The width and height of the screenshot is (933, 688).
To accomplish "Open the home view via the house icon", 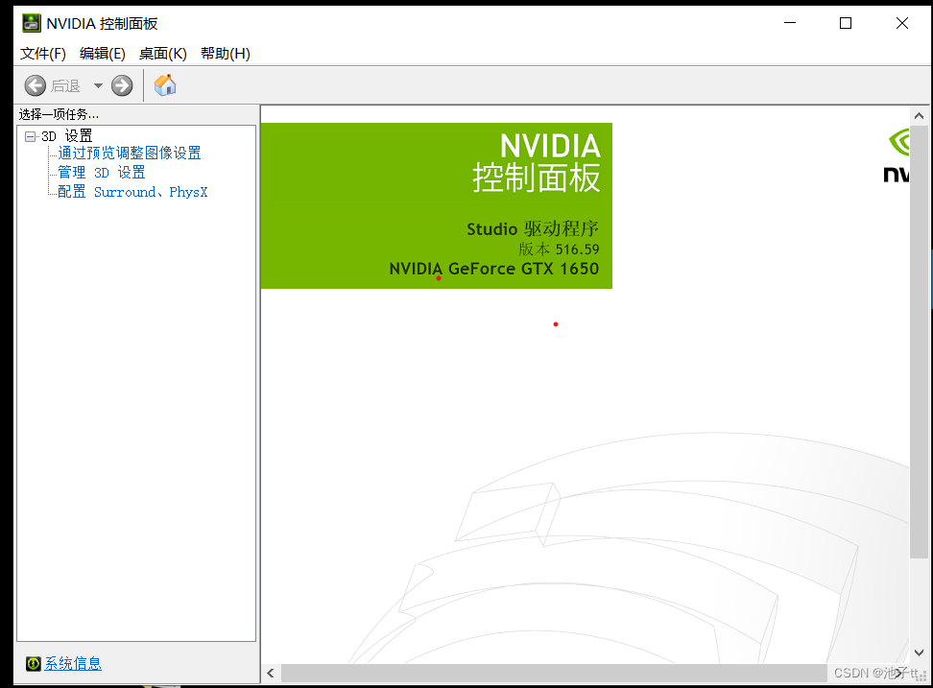I will click(x=164, y=84).
